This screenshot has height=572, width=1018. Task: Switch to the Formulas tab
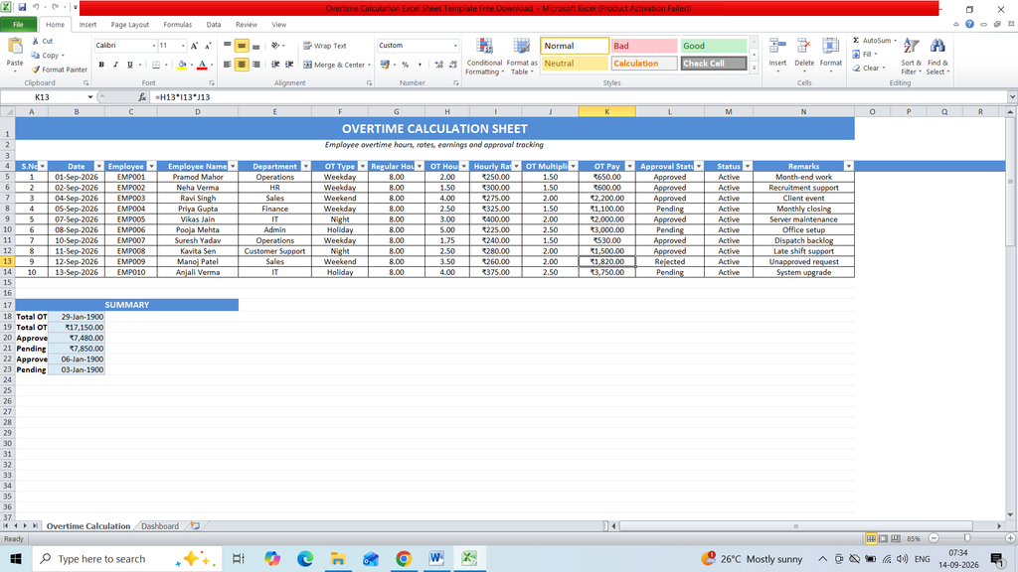(x=177, y=25)
